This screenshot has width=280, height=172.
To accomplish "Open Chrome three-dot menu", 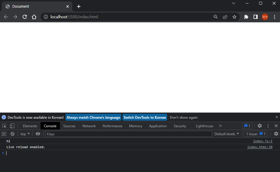I will click(274, 17).
